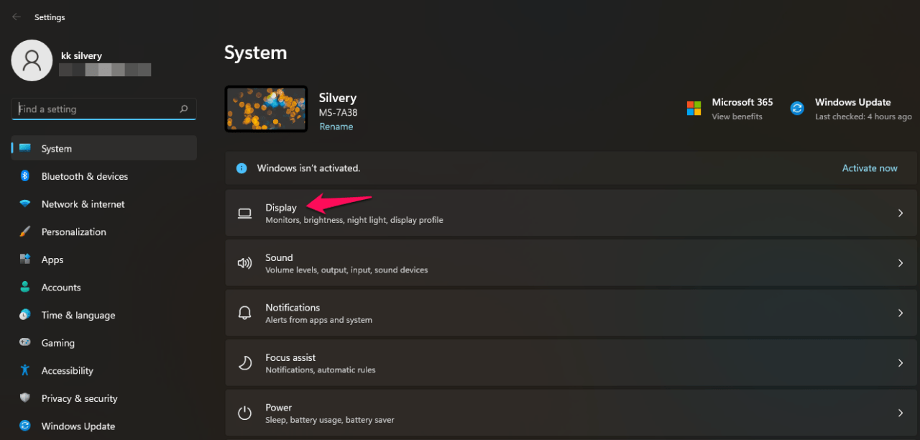Click the Focus assist moon icon
This screenshot has height=440, width=920.
coord(245,363)
